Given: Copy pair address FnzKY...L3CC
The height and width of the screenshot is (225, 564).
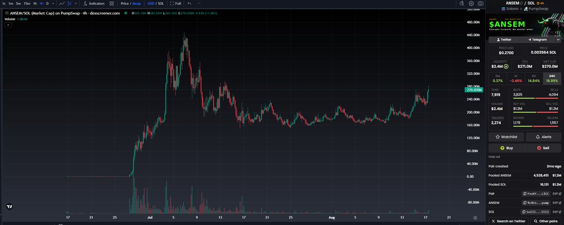Looking at the screenshot, I should point(536,194).
